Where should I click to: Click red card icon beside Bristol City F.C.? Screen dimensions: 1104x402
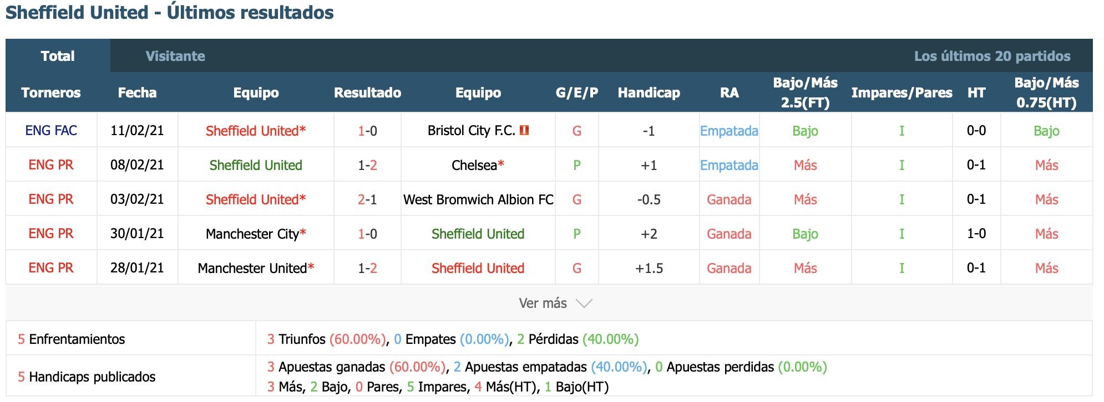point(524,130)
